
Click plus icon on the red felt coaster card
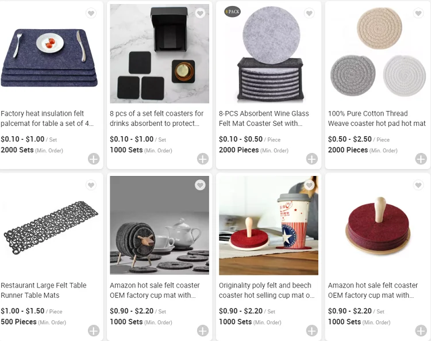(421, 331)
